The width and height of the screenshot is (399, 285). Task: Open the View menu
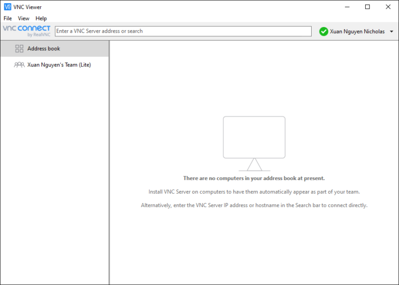click(23, 18)
